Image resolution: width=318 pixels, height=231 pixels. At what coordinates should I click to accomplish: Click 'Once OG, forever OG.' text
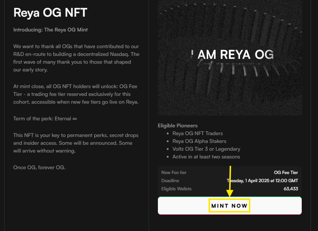pyautogui.click(x=39, y=167)
